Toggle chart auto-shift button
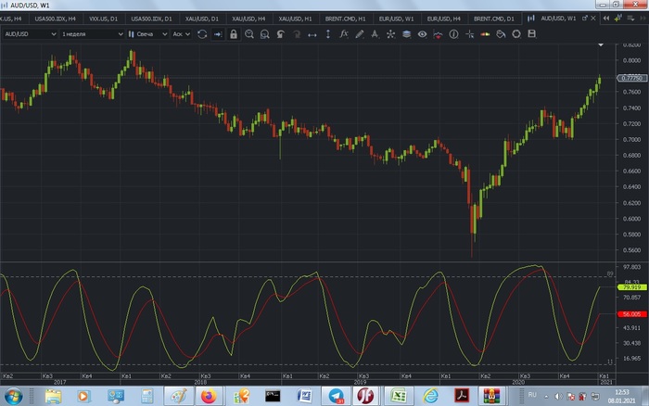This screenshot has width=649, height=406. click(x=217, y=34)
